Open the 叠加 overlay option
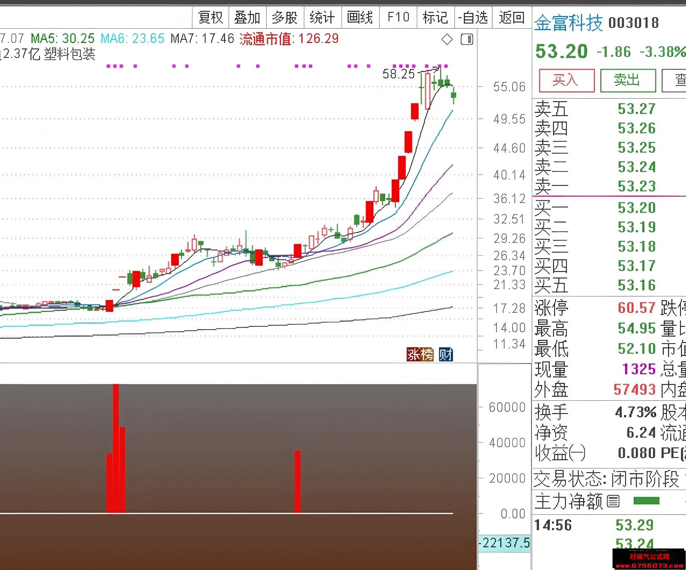Image resolution: width=686 pixels, height=570 pixels. 247,17
